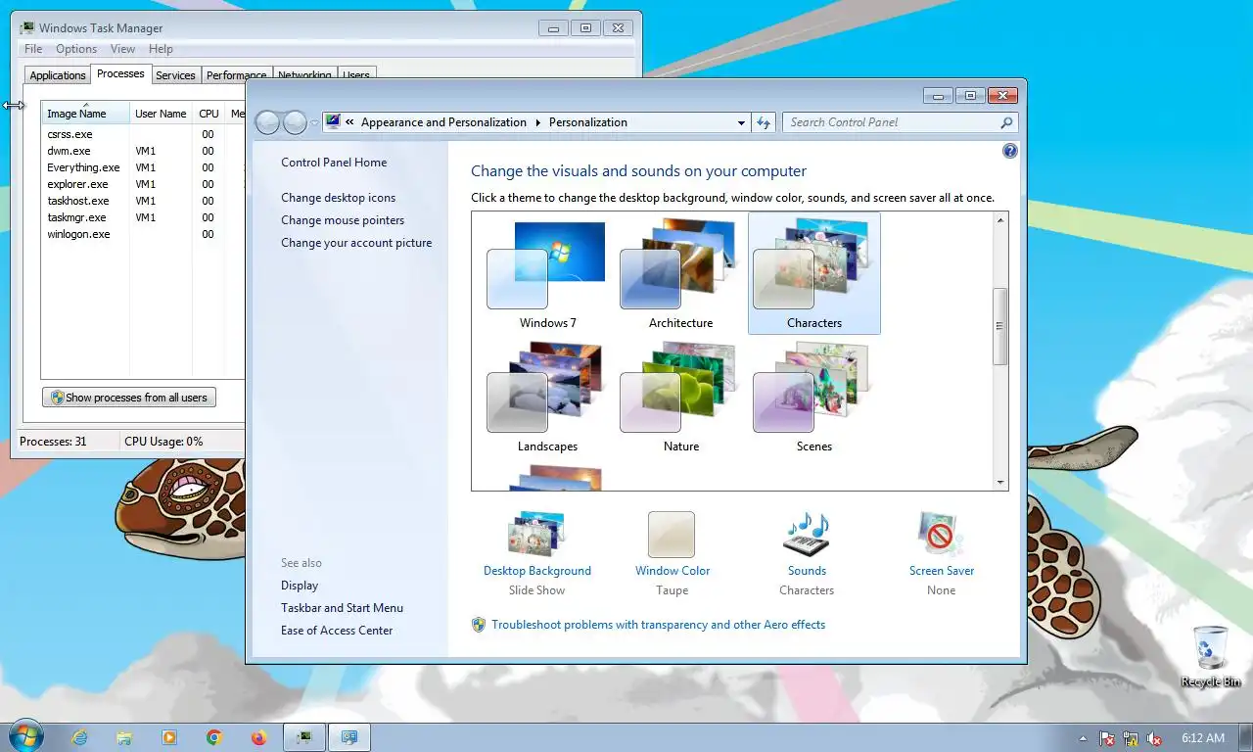Click Show processes from all users

click(129, 398)
